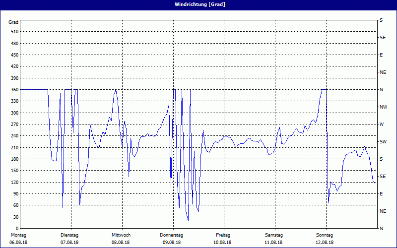Click the "Mittwoch" day label
The image size is (397, 248).
[121, 235]
